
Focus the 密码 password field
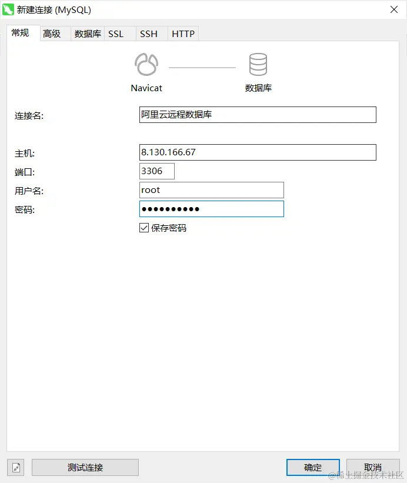[x=212, y=209]
